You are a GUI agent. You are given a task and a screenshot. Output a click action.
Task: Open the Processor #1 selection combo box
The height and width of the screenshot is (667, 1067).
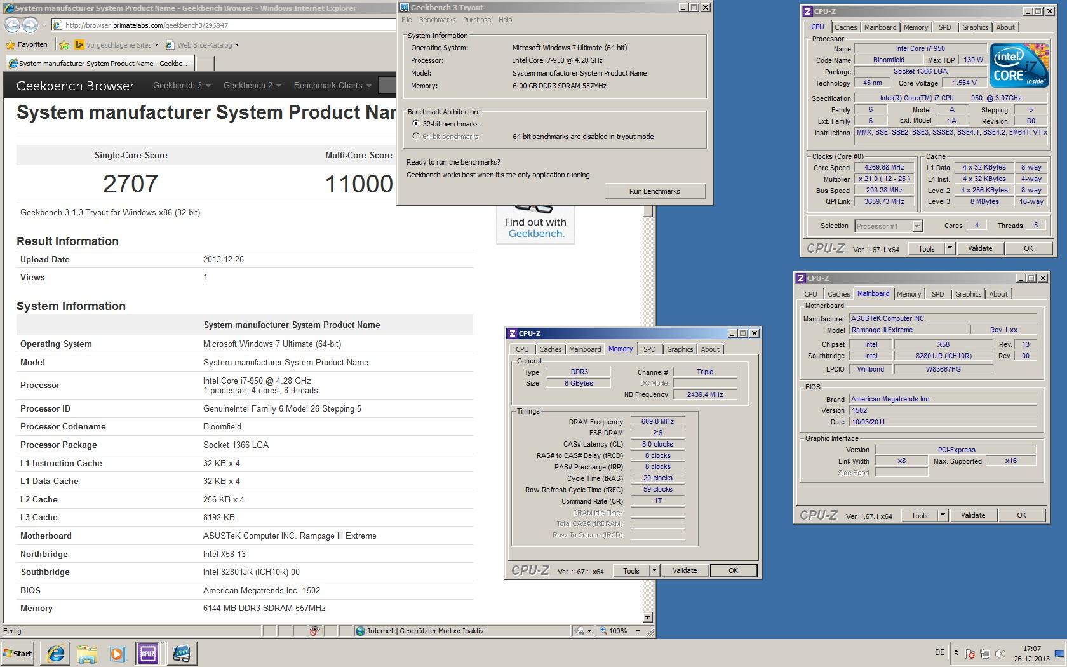tap(888, 226)
